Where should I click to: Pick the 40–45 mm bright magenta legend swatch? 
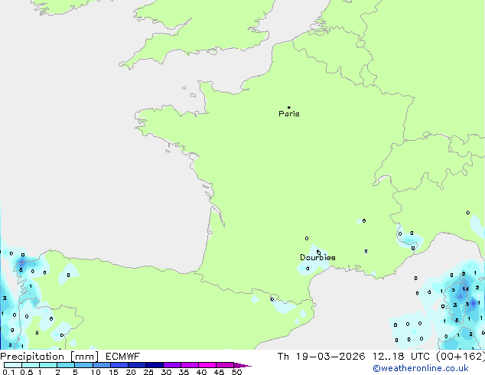[207, 365]
